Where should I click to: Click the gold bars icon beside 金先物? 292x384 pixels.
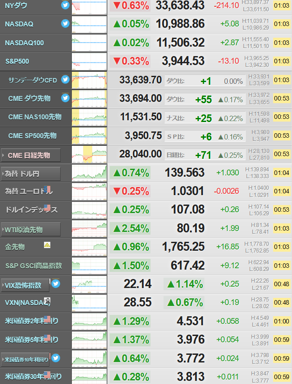(47, 245)
